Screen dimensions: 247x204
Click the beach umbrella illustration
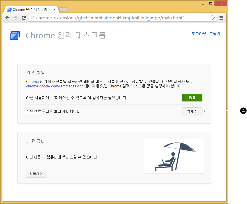coord(174,157)
